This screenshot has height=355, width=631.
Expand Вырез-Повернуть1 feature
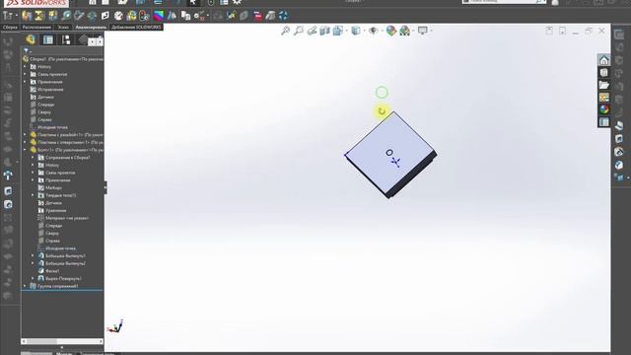point(33,278)
